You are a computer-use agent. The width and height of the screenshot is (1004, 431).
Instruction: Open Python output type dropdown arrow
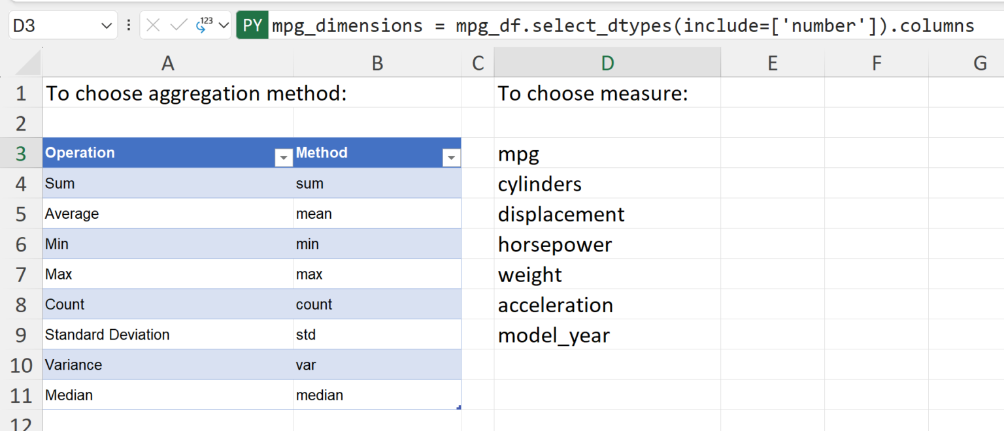click(x=224, y=25)
